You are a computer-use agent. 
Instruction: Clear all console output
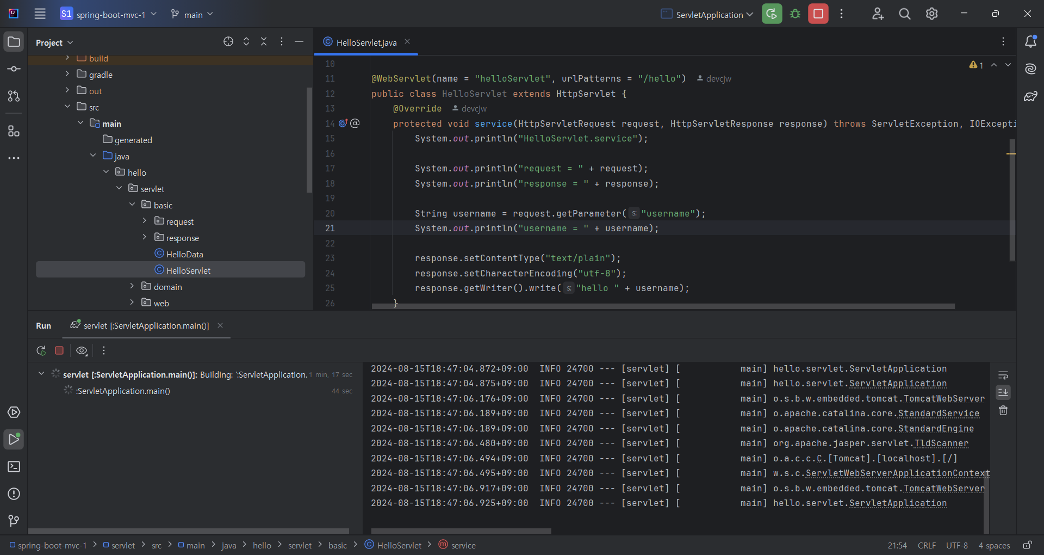[x=1003, y=411]
